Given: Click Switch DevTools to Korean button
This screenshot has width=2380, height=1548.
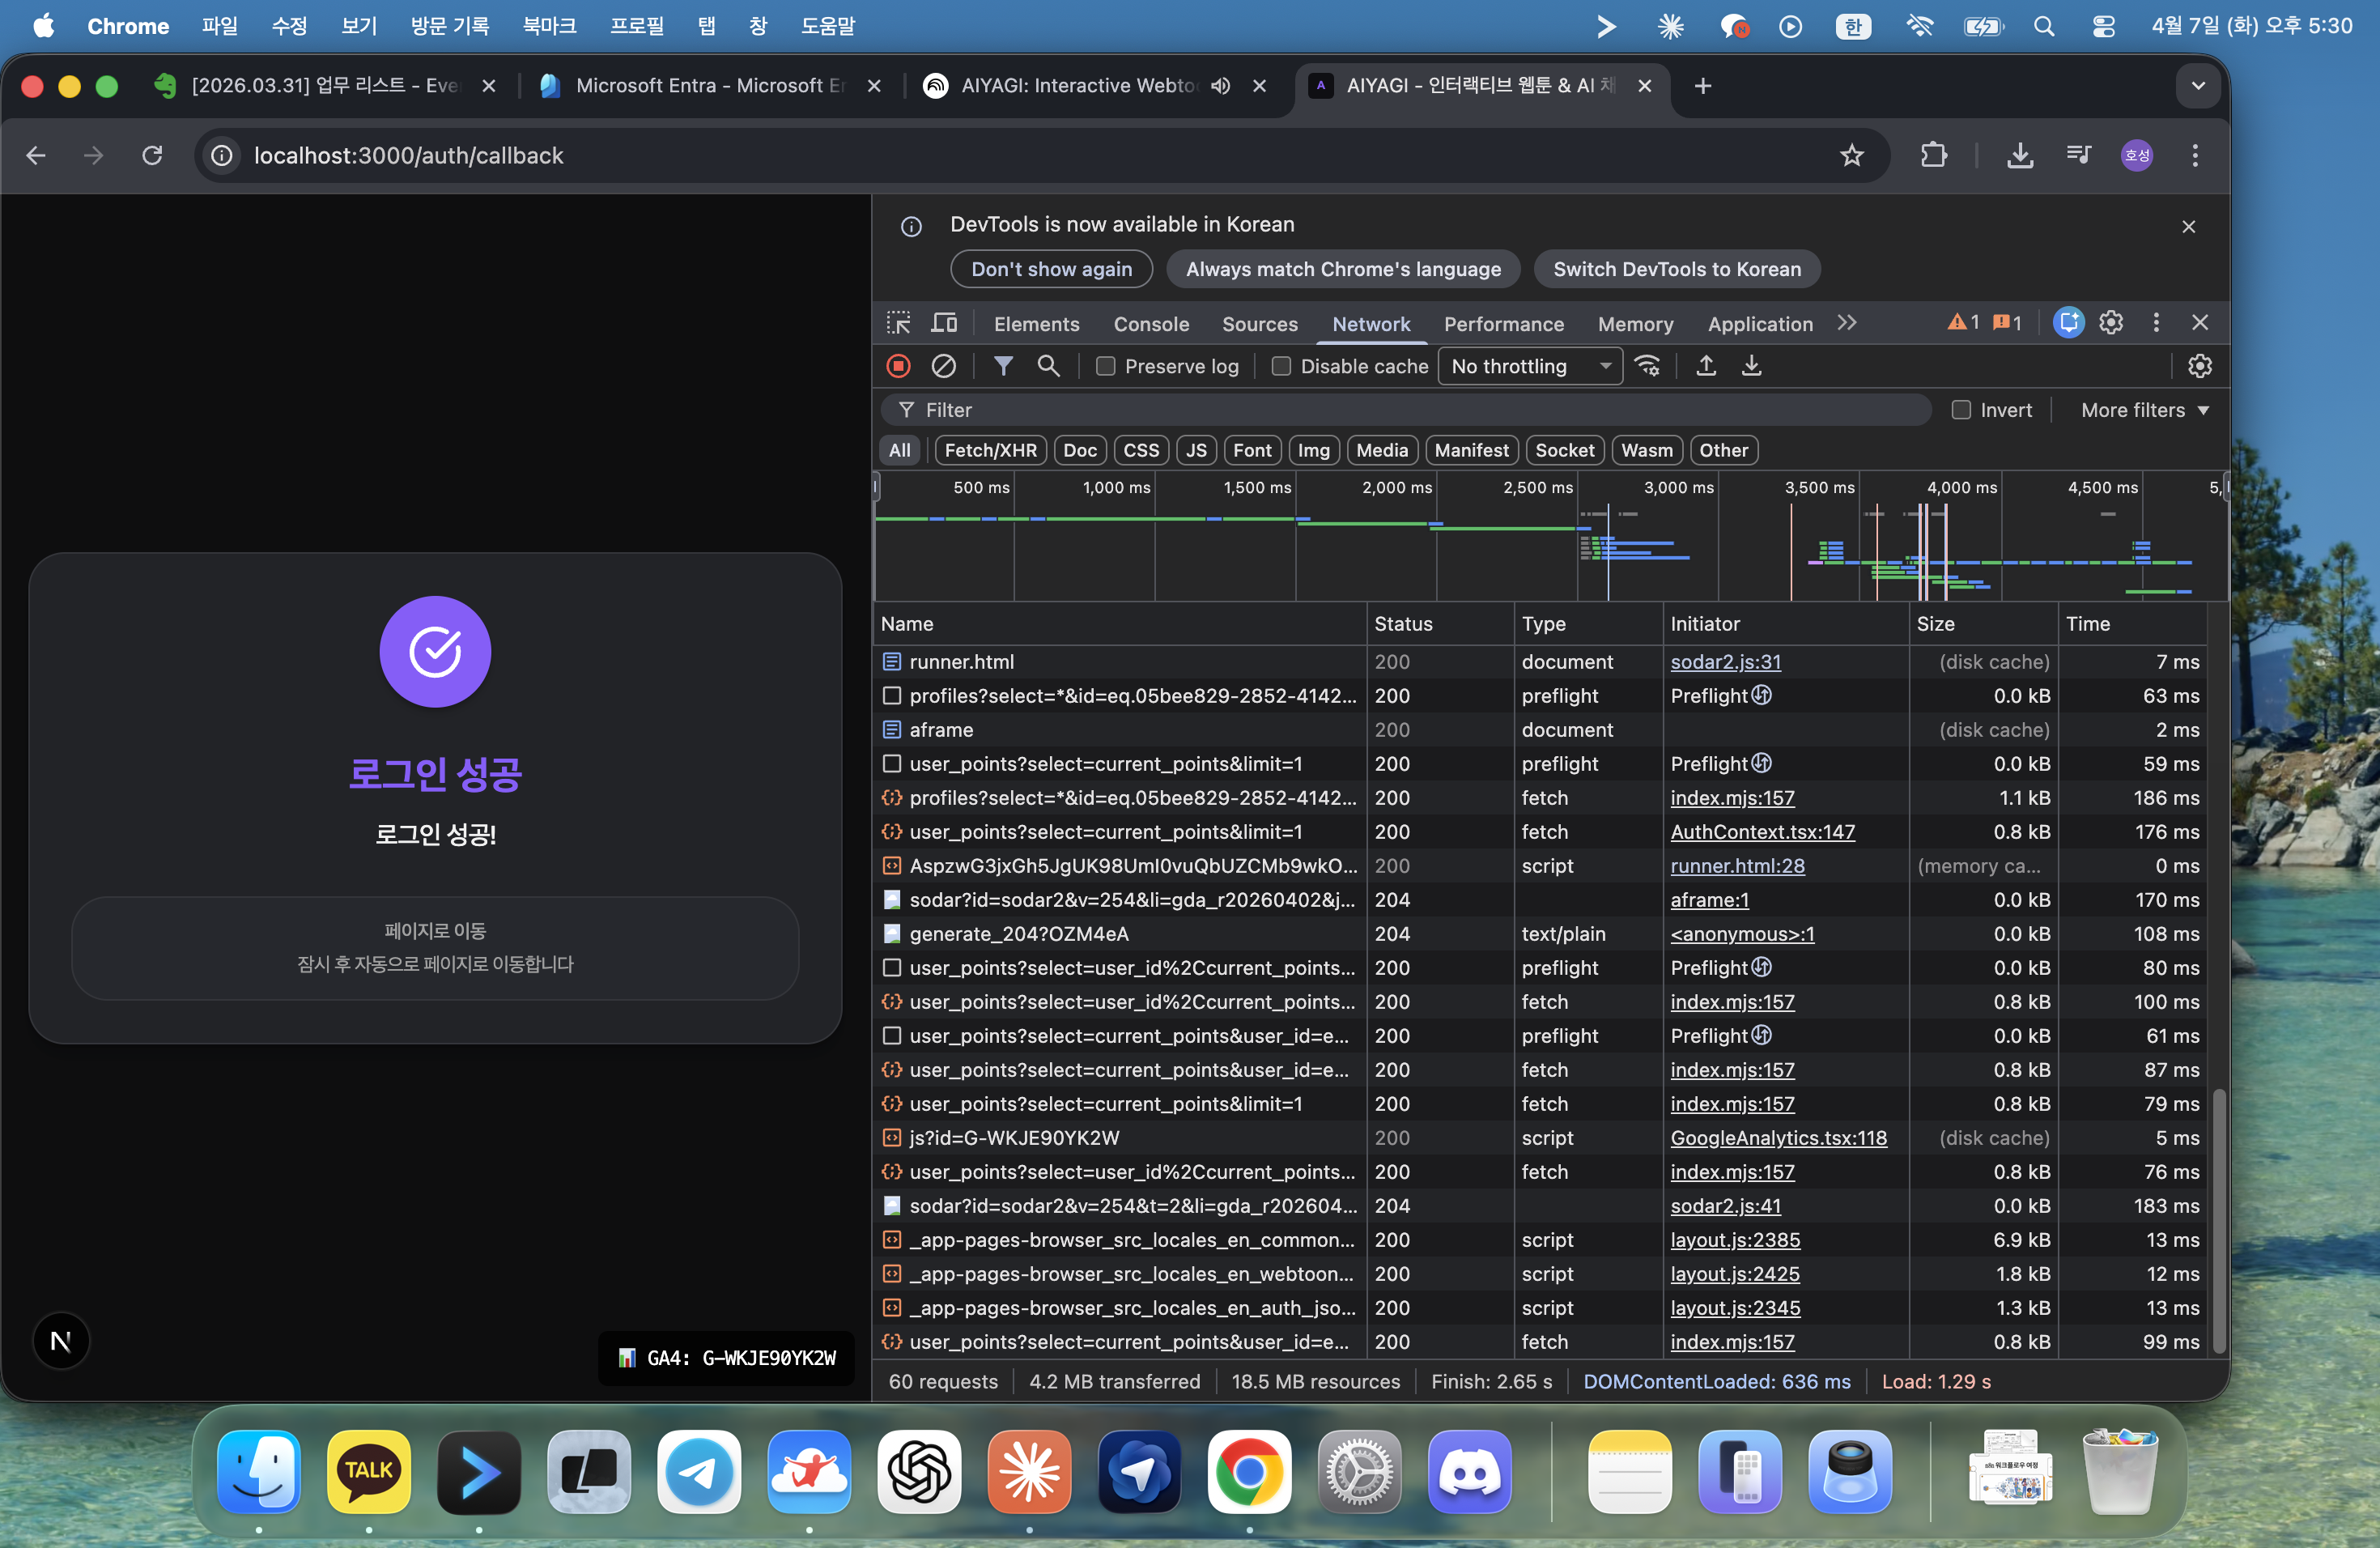Looking at the screenshot, I should pos(1676,269).
